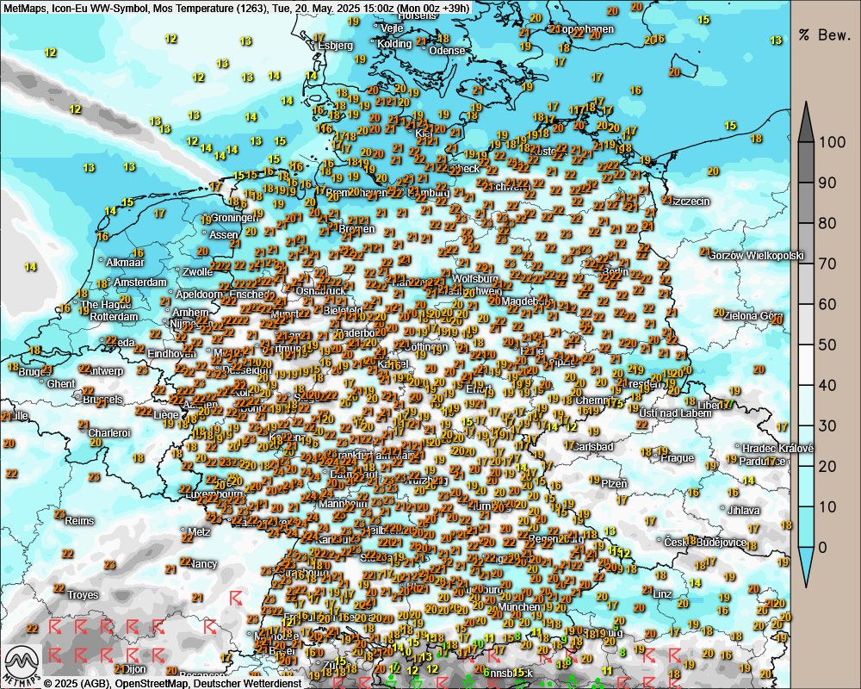Click the temperature value 14 west of Alkmaar
This screenshot has width=861, height=689.
(x=31, y=267)
